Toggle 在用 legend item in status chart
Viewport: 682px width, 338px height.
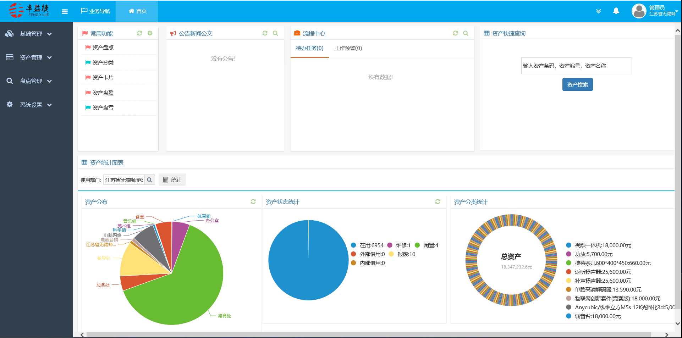tap(367, 245)
